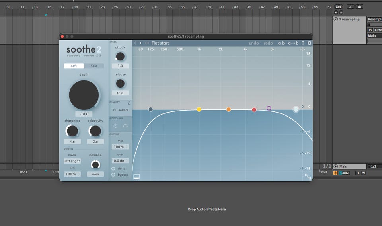Select the purple hollow band node
The image size is (382, 226).
point(269,108)
